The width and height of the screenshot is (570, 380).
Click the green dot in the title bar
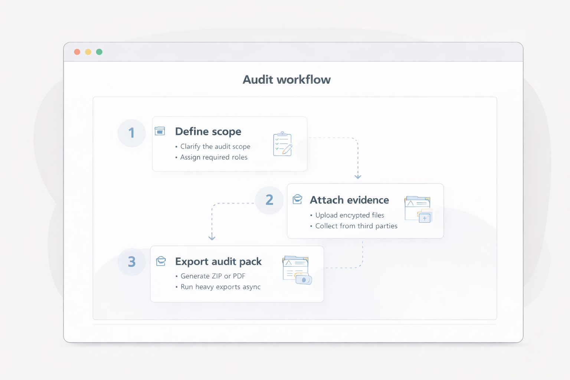coord(99,52)
